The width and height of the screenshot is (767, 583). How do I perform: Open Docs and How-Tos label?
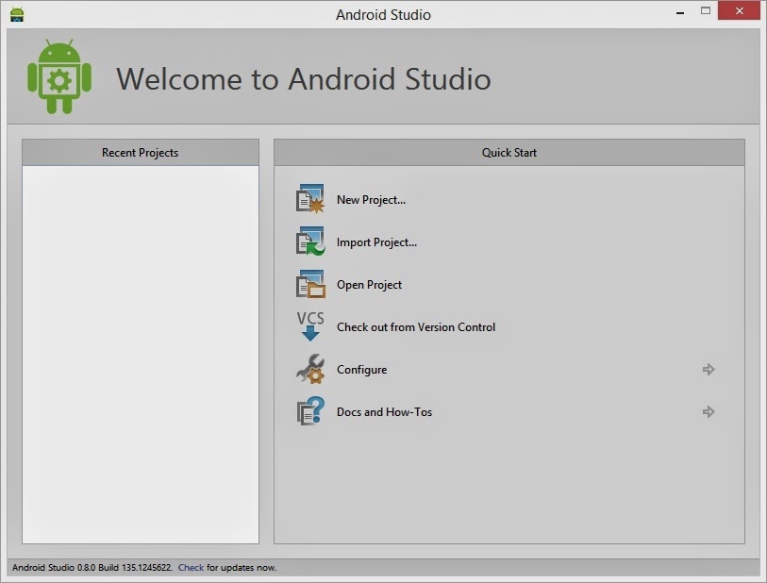point(385,412)
